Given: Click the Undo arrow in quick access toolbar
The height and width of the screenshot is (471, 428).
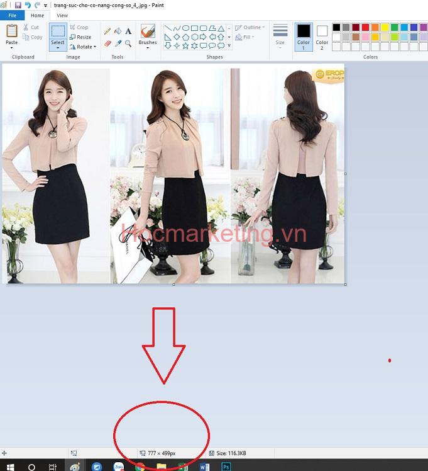Looking at the screenshot, I should click(x=28, y=5).
